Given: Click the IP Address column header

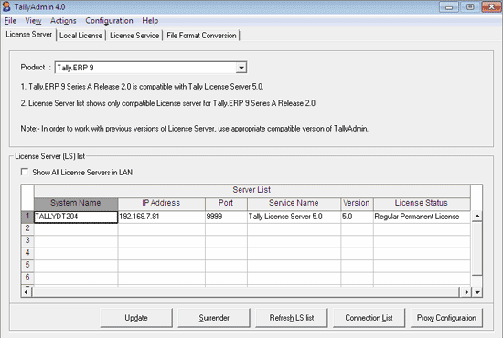Looking at the screenshot, I should (161, 203).
